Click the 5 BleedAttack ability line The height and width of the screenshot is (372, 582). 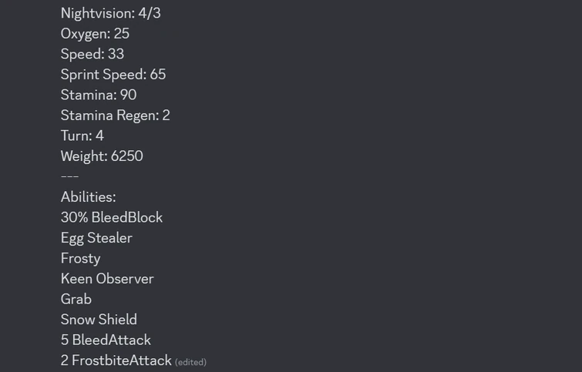[106, 340]
